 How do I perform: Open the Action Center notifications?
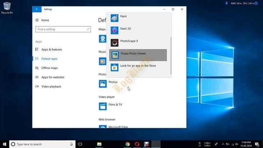tap(257, 144)
